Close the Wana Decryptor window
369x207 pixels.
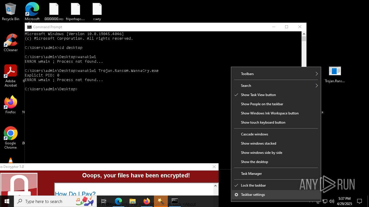pyautogui.click(x=214, y=167)
